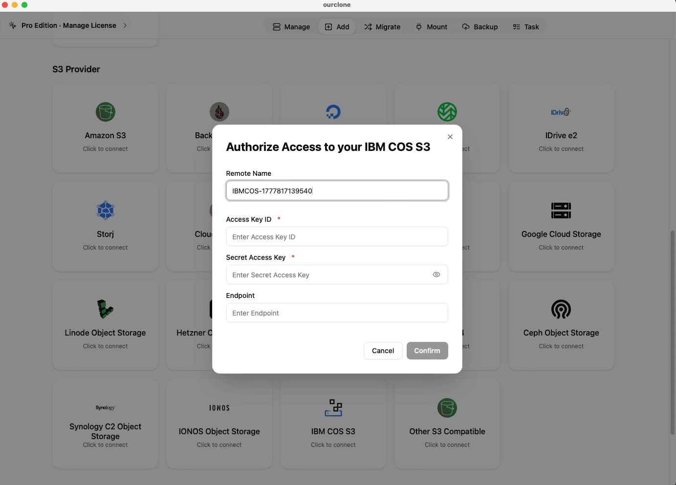676x485 pixels.
Task: Cancel the authorization dialog
Action: pos(383,351)
